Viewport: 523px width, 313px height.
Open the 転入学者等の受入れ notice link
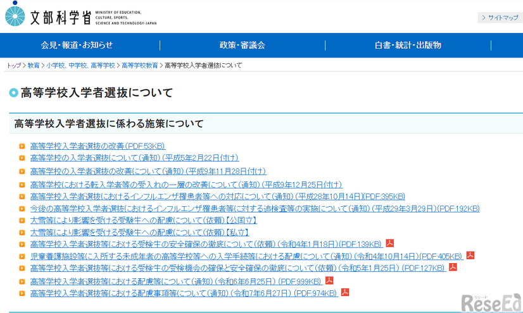click(186, 185)
